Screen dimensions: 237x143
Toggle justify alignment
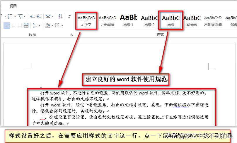[20, 25]
